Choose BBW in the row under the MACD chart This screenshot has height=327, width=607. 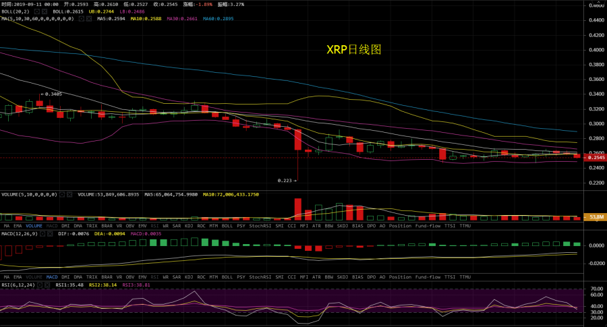pos(328,277)
